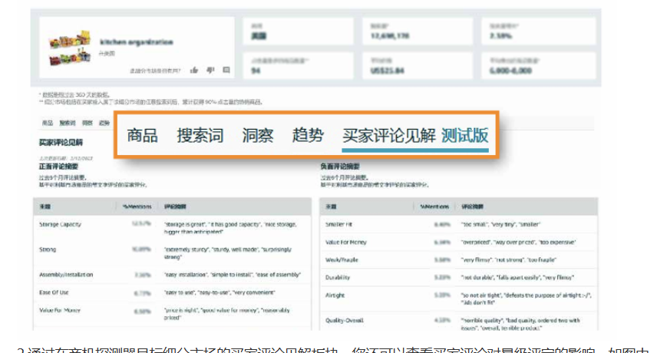The height and width of the screenshot is (353, 657).
Task: Open the comment feedback icon beside thumbs-down
Action: coord(226,70)
